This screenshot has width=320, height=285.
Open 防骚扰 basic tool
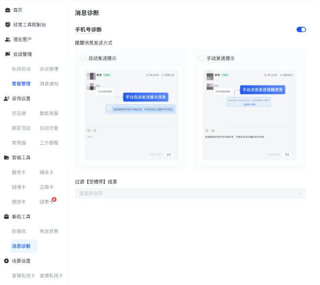tap(19, 231)
